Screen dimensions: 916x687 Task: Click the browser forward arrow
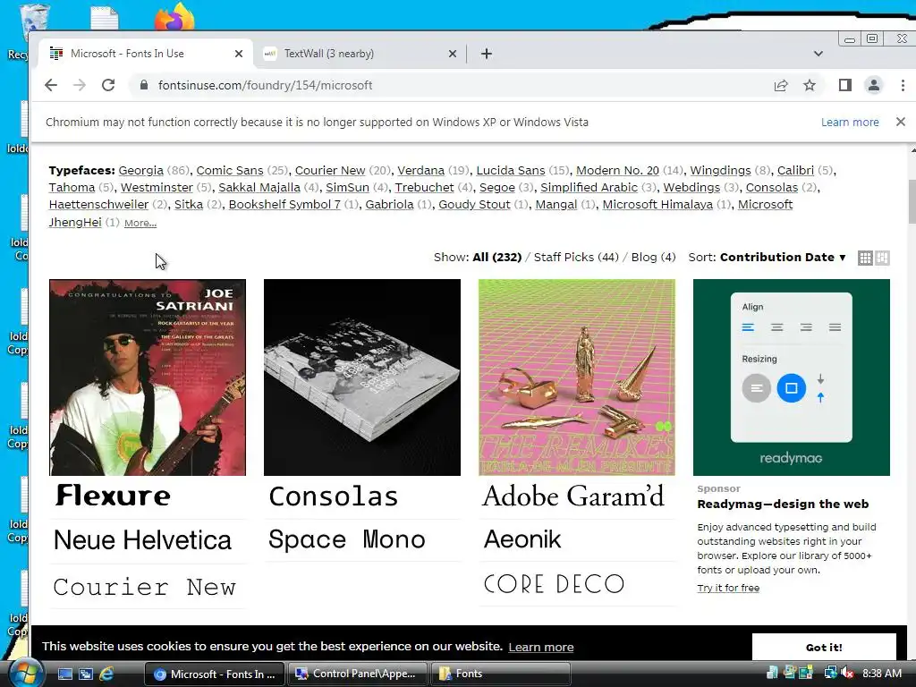click(80, 85)
